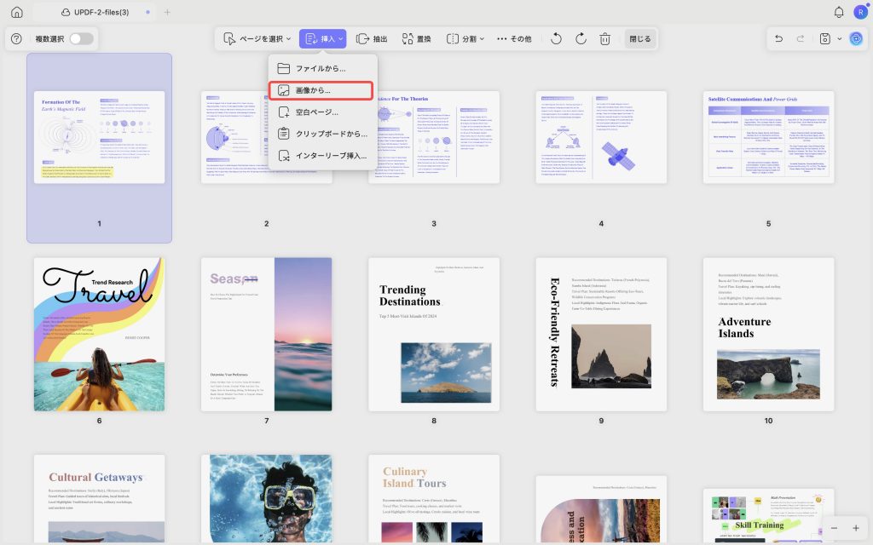This screenshot has width=873, height=545.
Task: Open the user profile avatar
Action: pyautogui.click(x=861, y=12)
